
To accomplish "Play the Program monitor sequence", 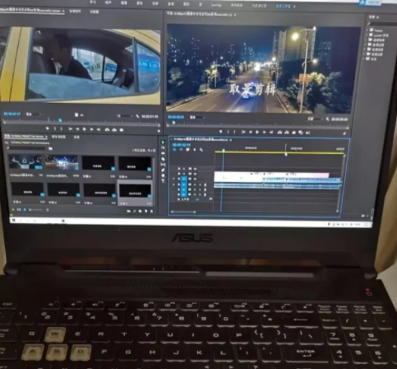I will pos(257,132).
